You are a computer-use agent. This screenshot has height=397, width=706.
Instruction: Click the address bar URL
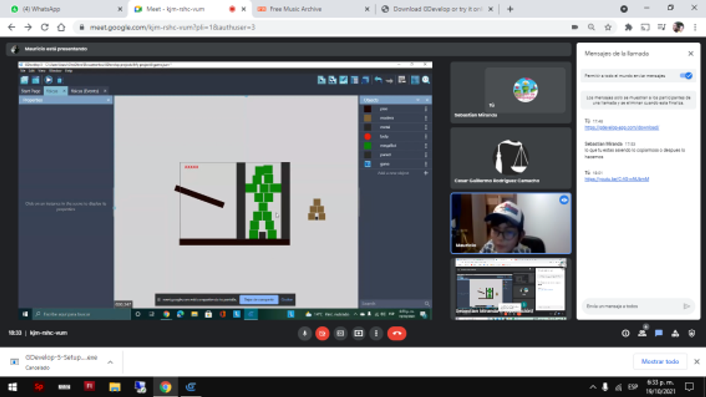coord(173,27)
